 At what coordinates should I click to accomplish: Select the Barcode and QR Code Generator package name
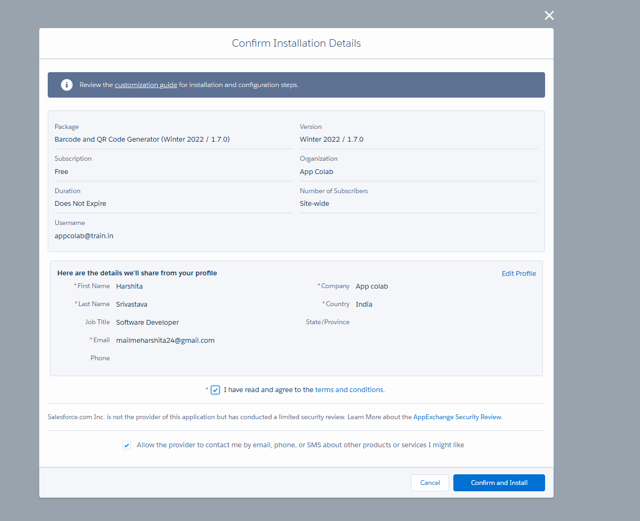pos(142,139)
